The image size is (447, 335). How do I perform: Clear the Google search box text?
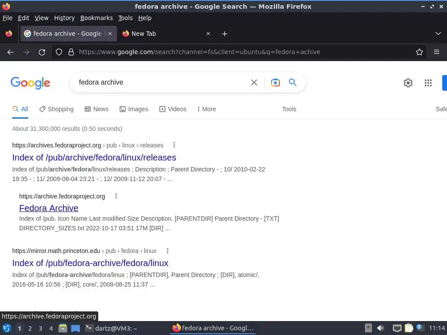[x=254, y=82]
